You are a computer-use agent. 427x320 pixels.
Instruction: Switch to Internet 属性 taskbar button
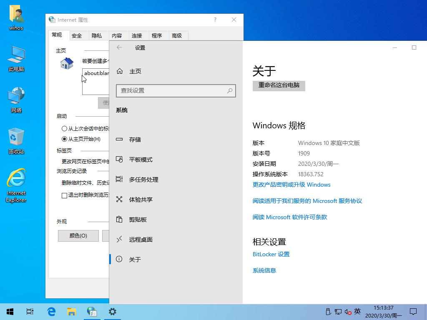(92, 312)
